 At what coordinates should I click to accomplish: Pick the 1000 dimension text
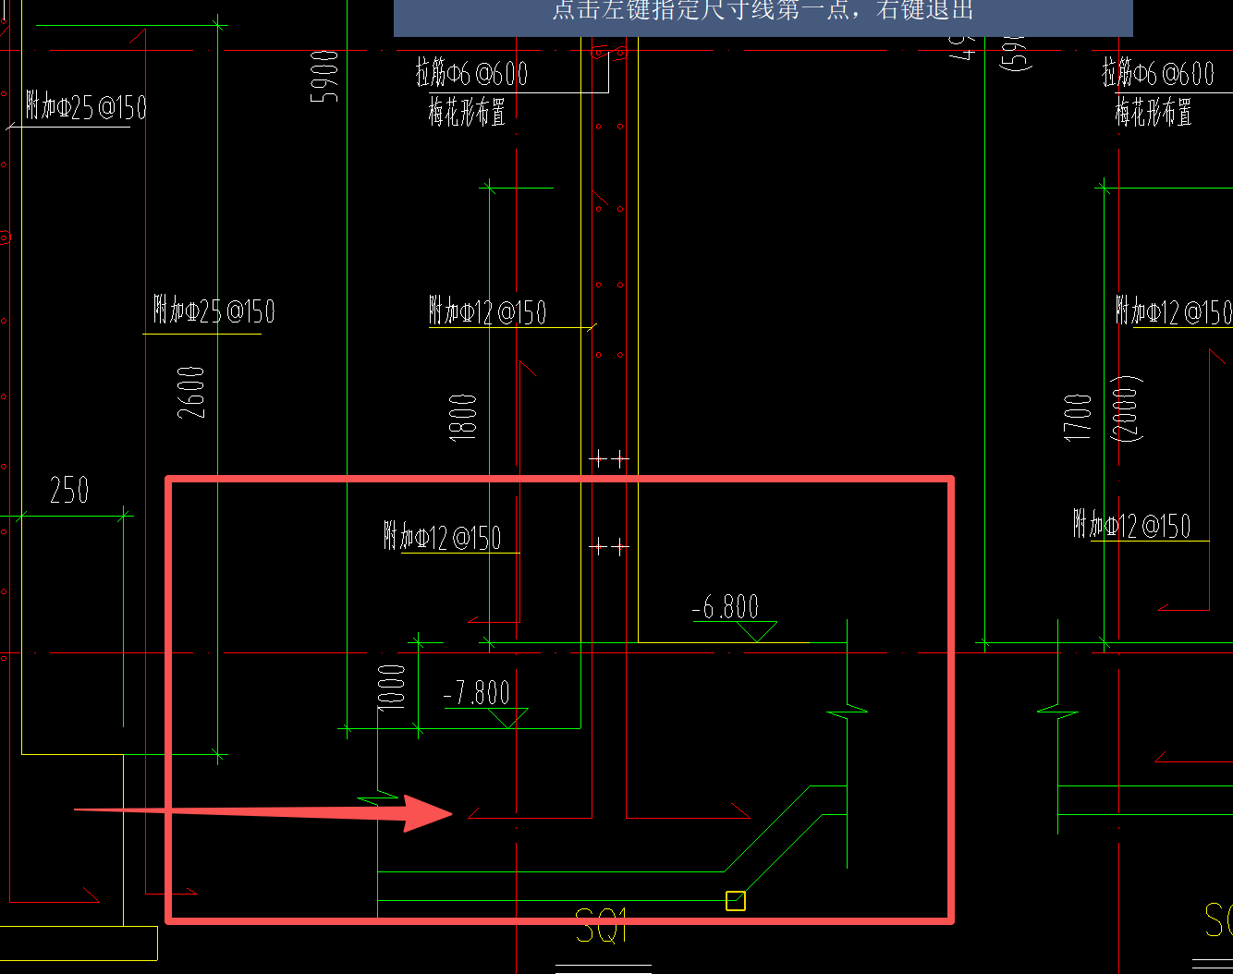(x=391, y=687)
